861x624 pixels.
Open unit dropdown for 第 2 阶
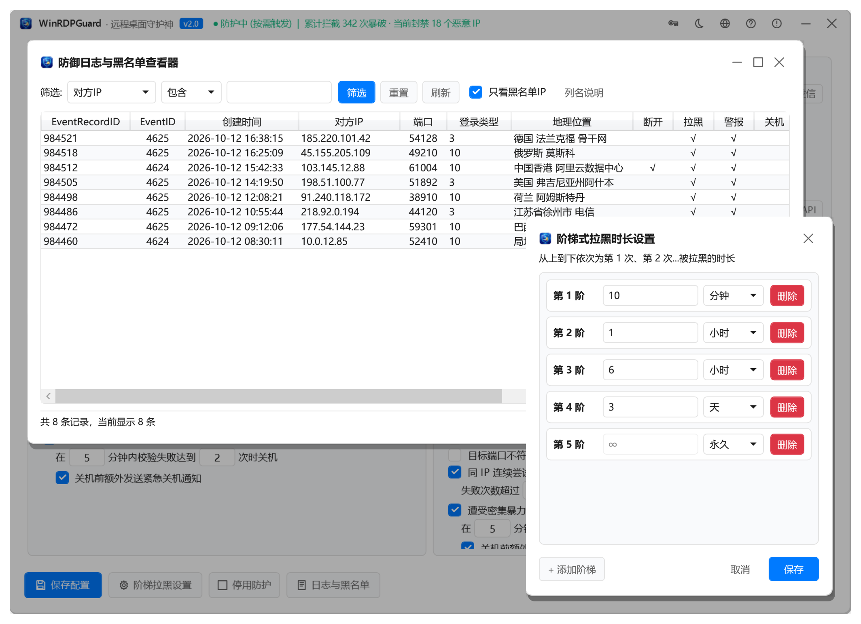click(x=733, y=333)
